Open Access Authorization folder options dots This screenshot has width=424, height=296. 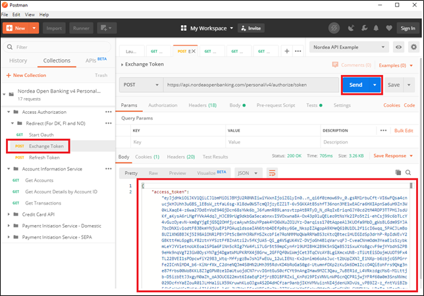[x=109, y=112]
